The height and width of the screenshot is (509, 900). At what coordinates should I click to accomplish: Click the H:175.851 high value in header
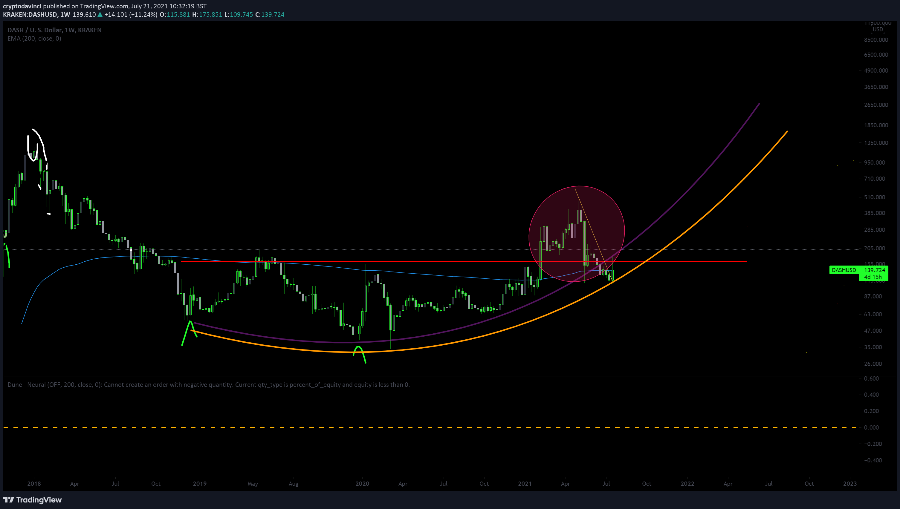point(207,14)
